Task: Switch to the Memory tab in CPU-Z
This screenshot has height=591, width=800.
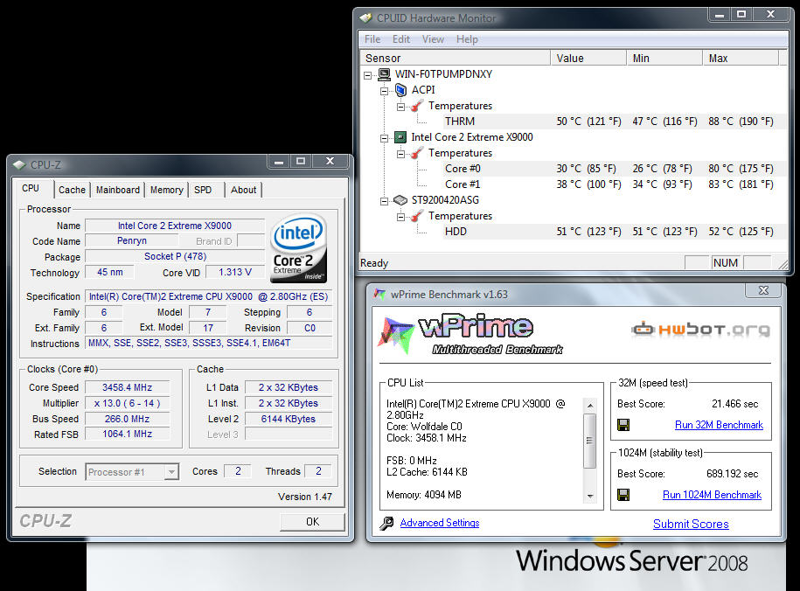Action: [x=166, y=190]
